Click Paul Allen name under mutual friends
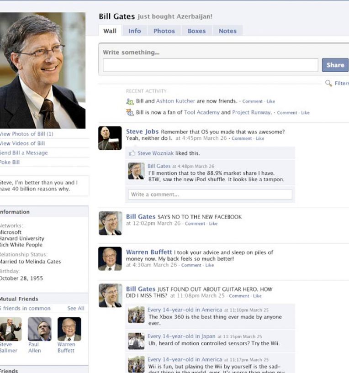The height and width of the screenshot is (373, 349). coord(35,347)
